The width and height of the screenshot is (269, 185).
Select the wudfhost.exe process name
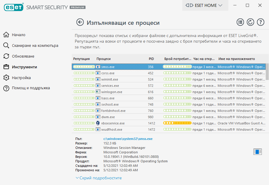(x=112, y=129)
